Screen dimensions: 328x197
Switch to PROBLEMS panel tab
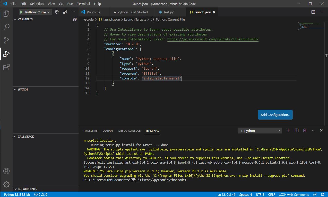click(91, 131)
